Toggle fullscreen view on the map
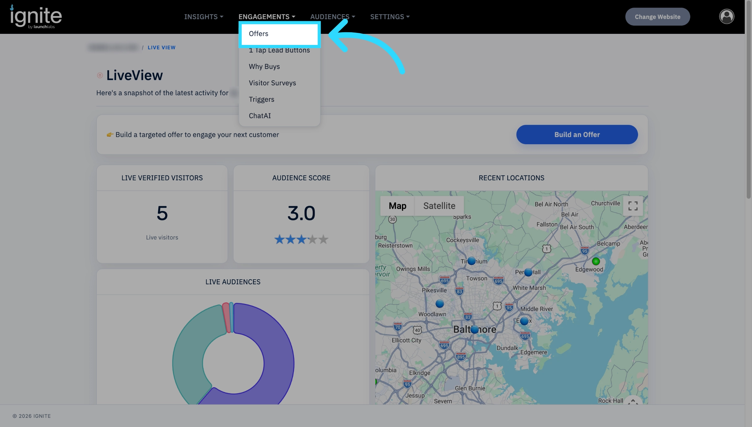Viewport: 752px width, 427px height. (633, 206)
